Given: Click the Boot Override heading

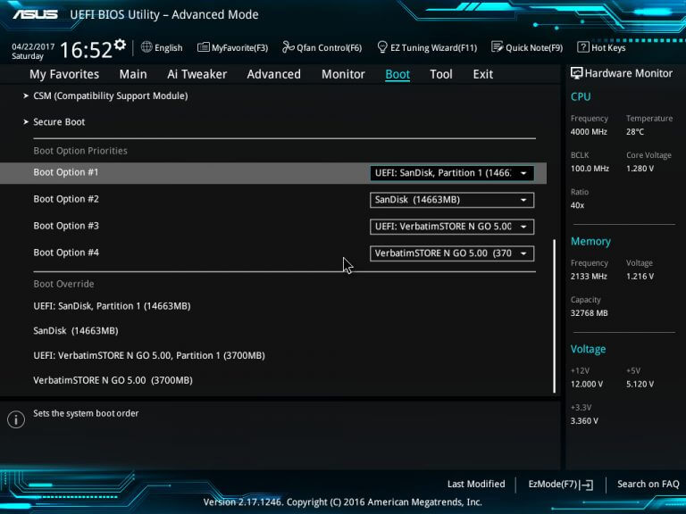Looking at the screenshot, I should [64, 284].
